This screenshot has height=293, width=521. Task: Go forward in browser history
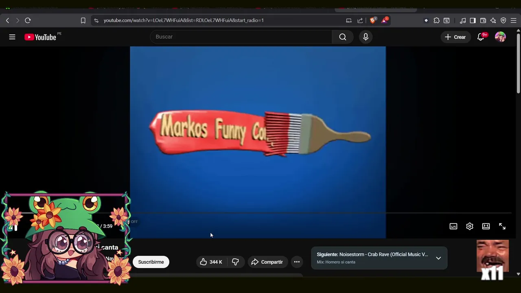18,20
